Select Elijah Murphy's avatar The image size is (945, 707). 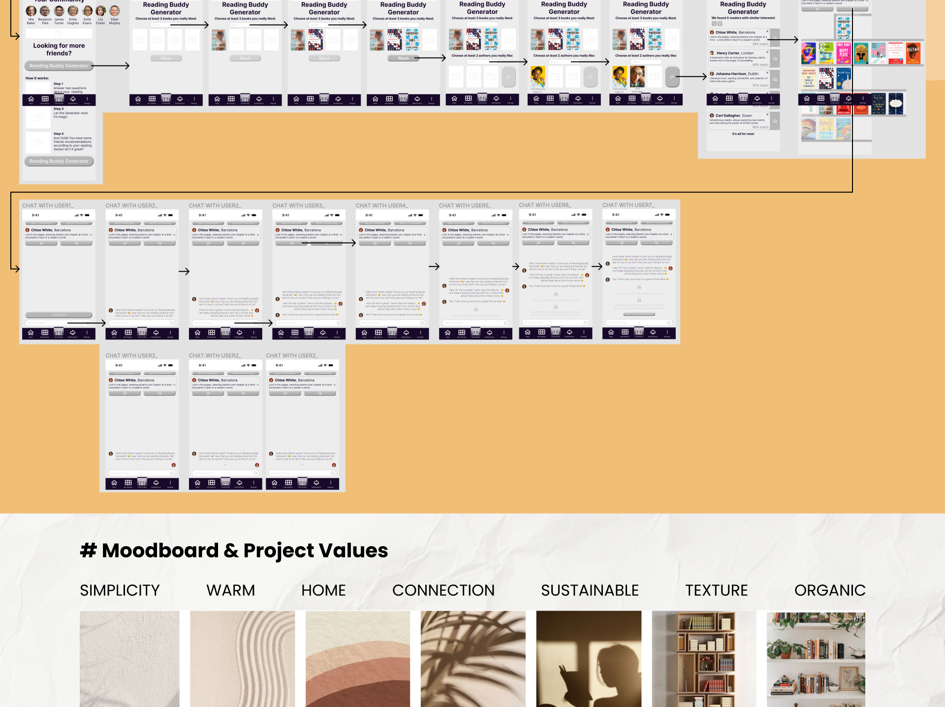coord(115,11)
